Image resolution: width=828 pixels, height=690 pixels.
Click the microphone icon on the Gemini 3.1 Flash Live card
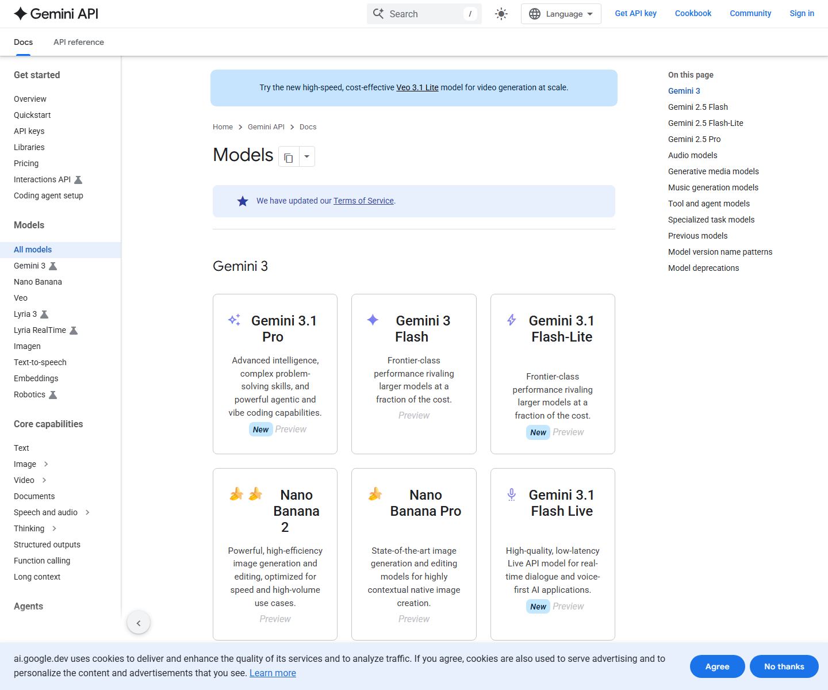coord(512,494)
